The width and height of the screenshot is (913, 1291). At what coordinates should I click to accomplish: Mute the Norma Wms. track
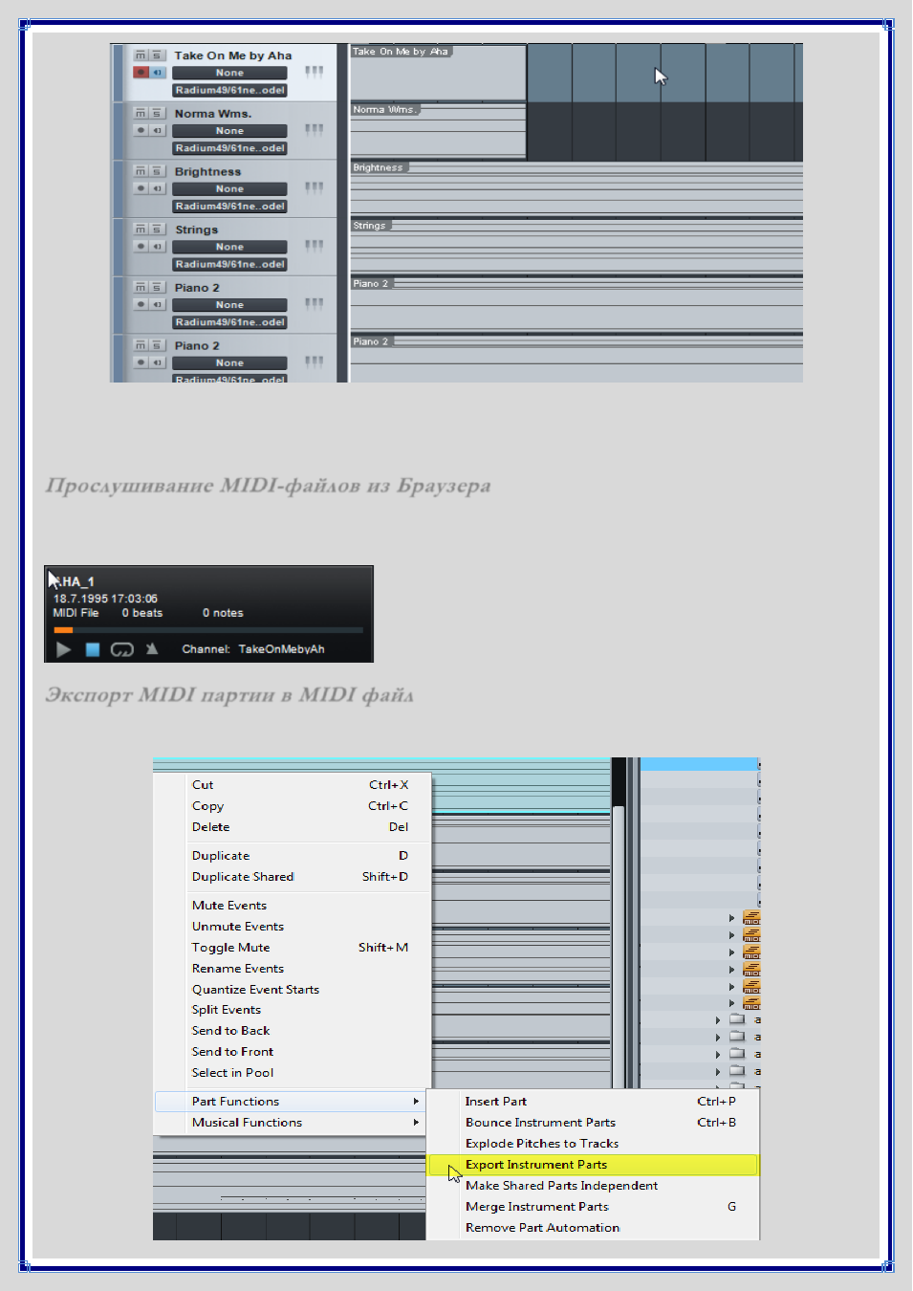141,113
